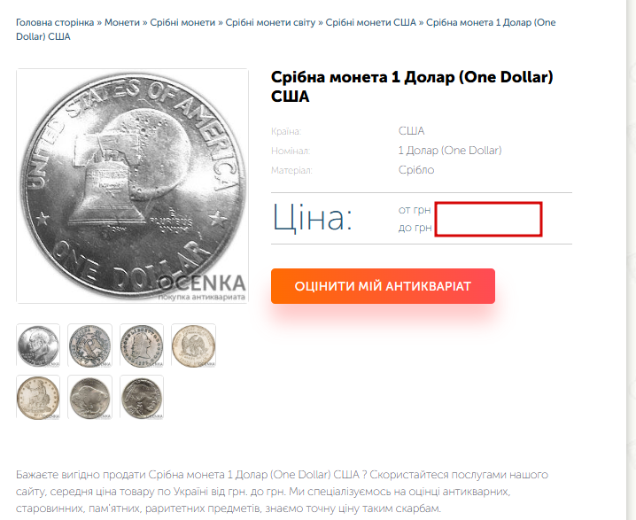
Task: Choose the buffalo coin thumbnail
Action: pos(89,397)
